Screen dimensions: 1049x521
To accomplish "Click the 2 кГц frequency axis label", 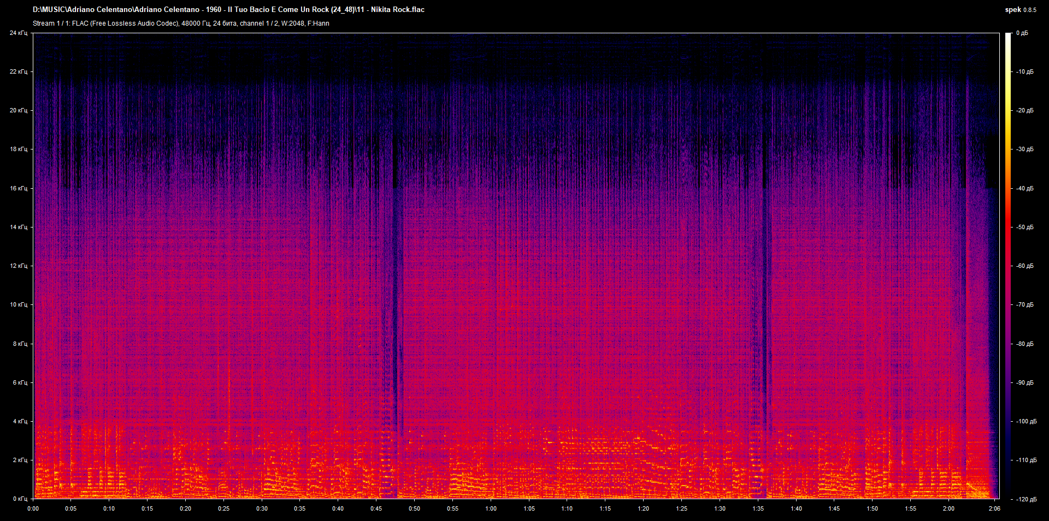I will pyautogui.click(x=20, y=460).
